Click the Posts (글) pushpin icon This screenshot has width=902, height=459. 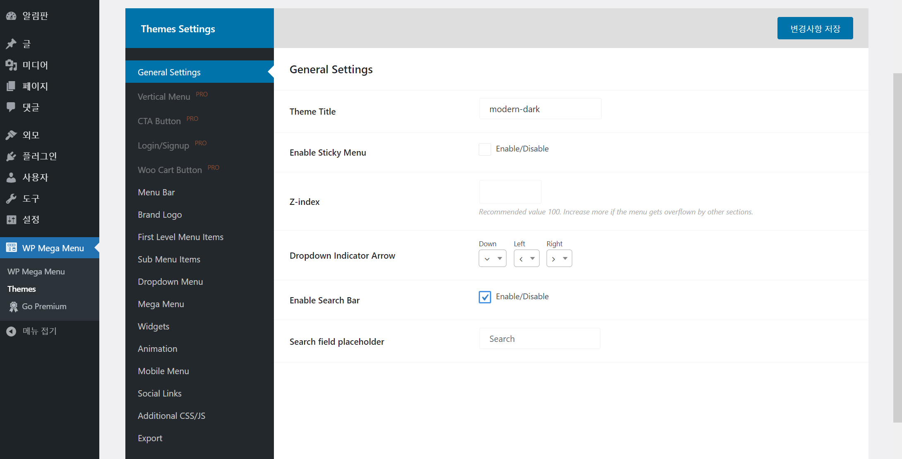[11, 43]
